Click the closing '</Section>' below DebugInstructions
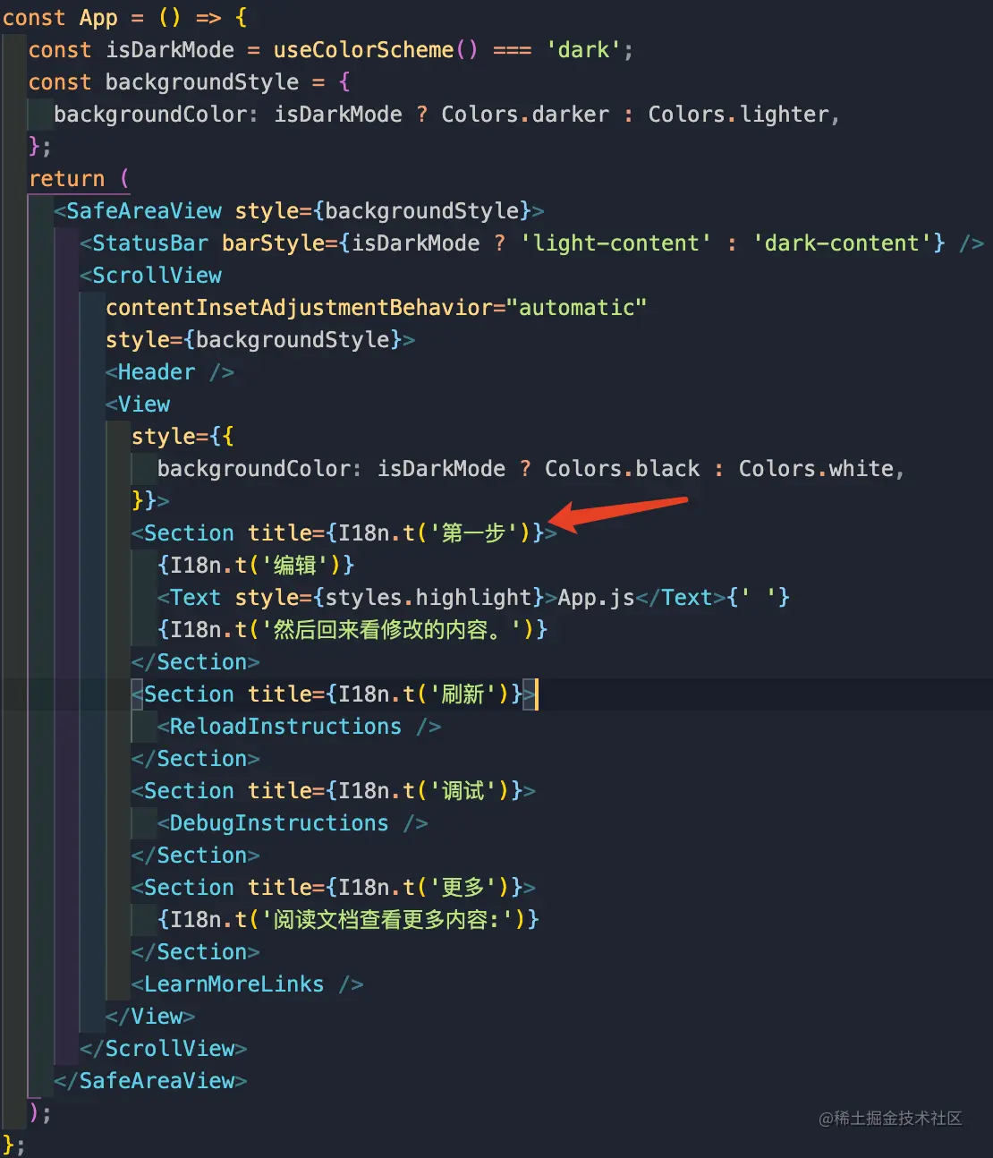This screenshot has height=1158, width=993. click(196, 856)
